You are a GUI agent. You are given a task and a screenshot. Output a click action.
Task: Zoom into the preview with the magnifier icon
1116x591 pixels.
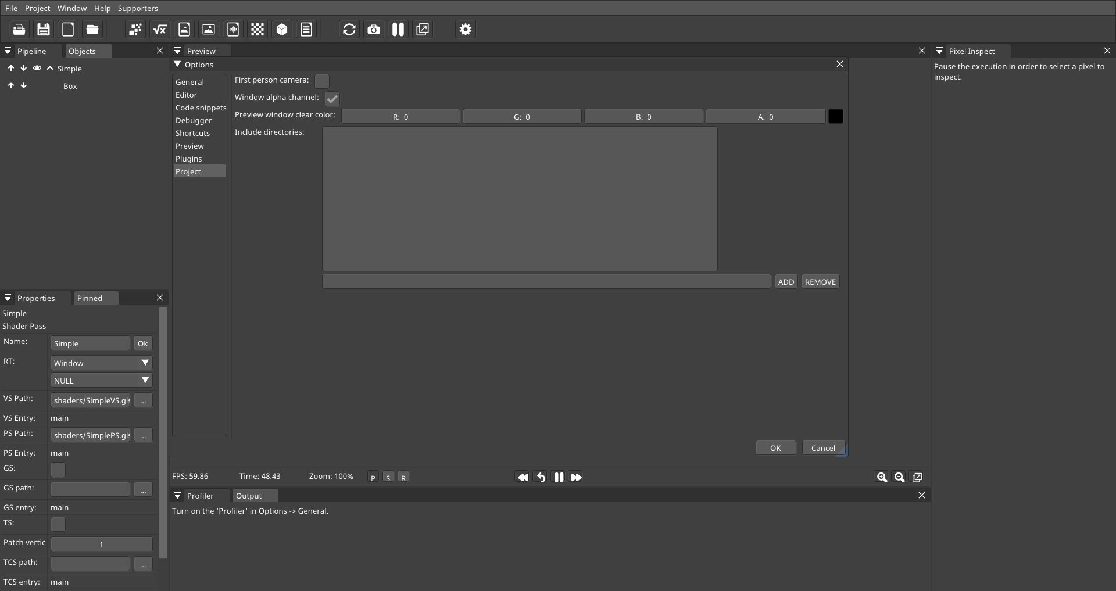click(881, 477)
